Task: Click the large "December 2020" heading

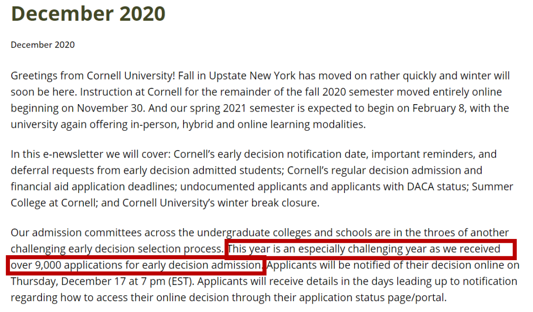Action: 88,14
